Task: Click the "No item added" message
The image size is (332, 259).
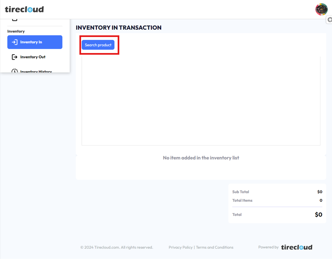Action: coord(201,158)
